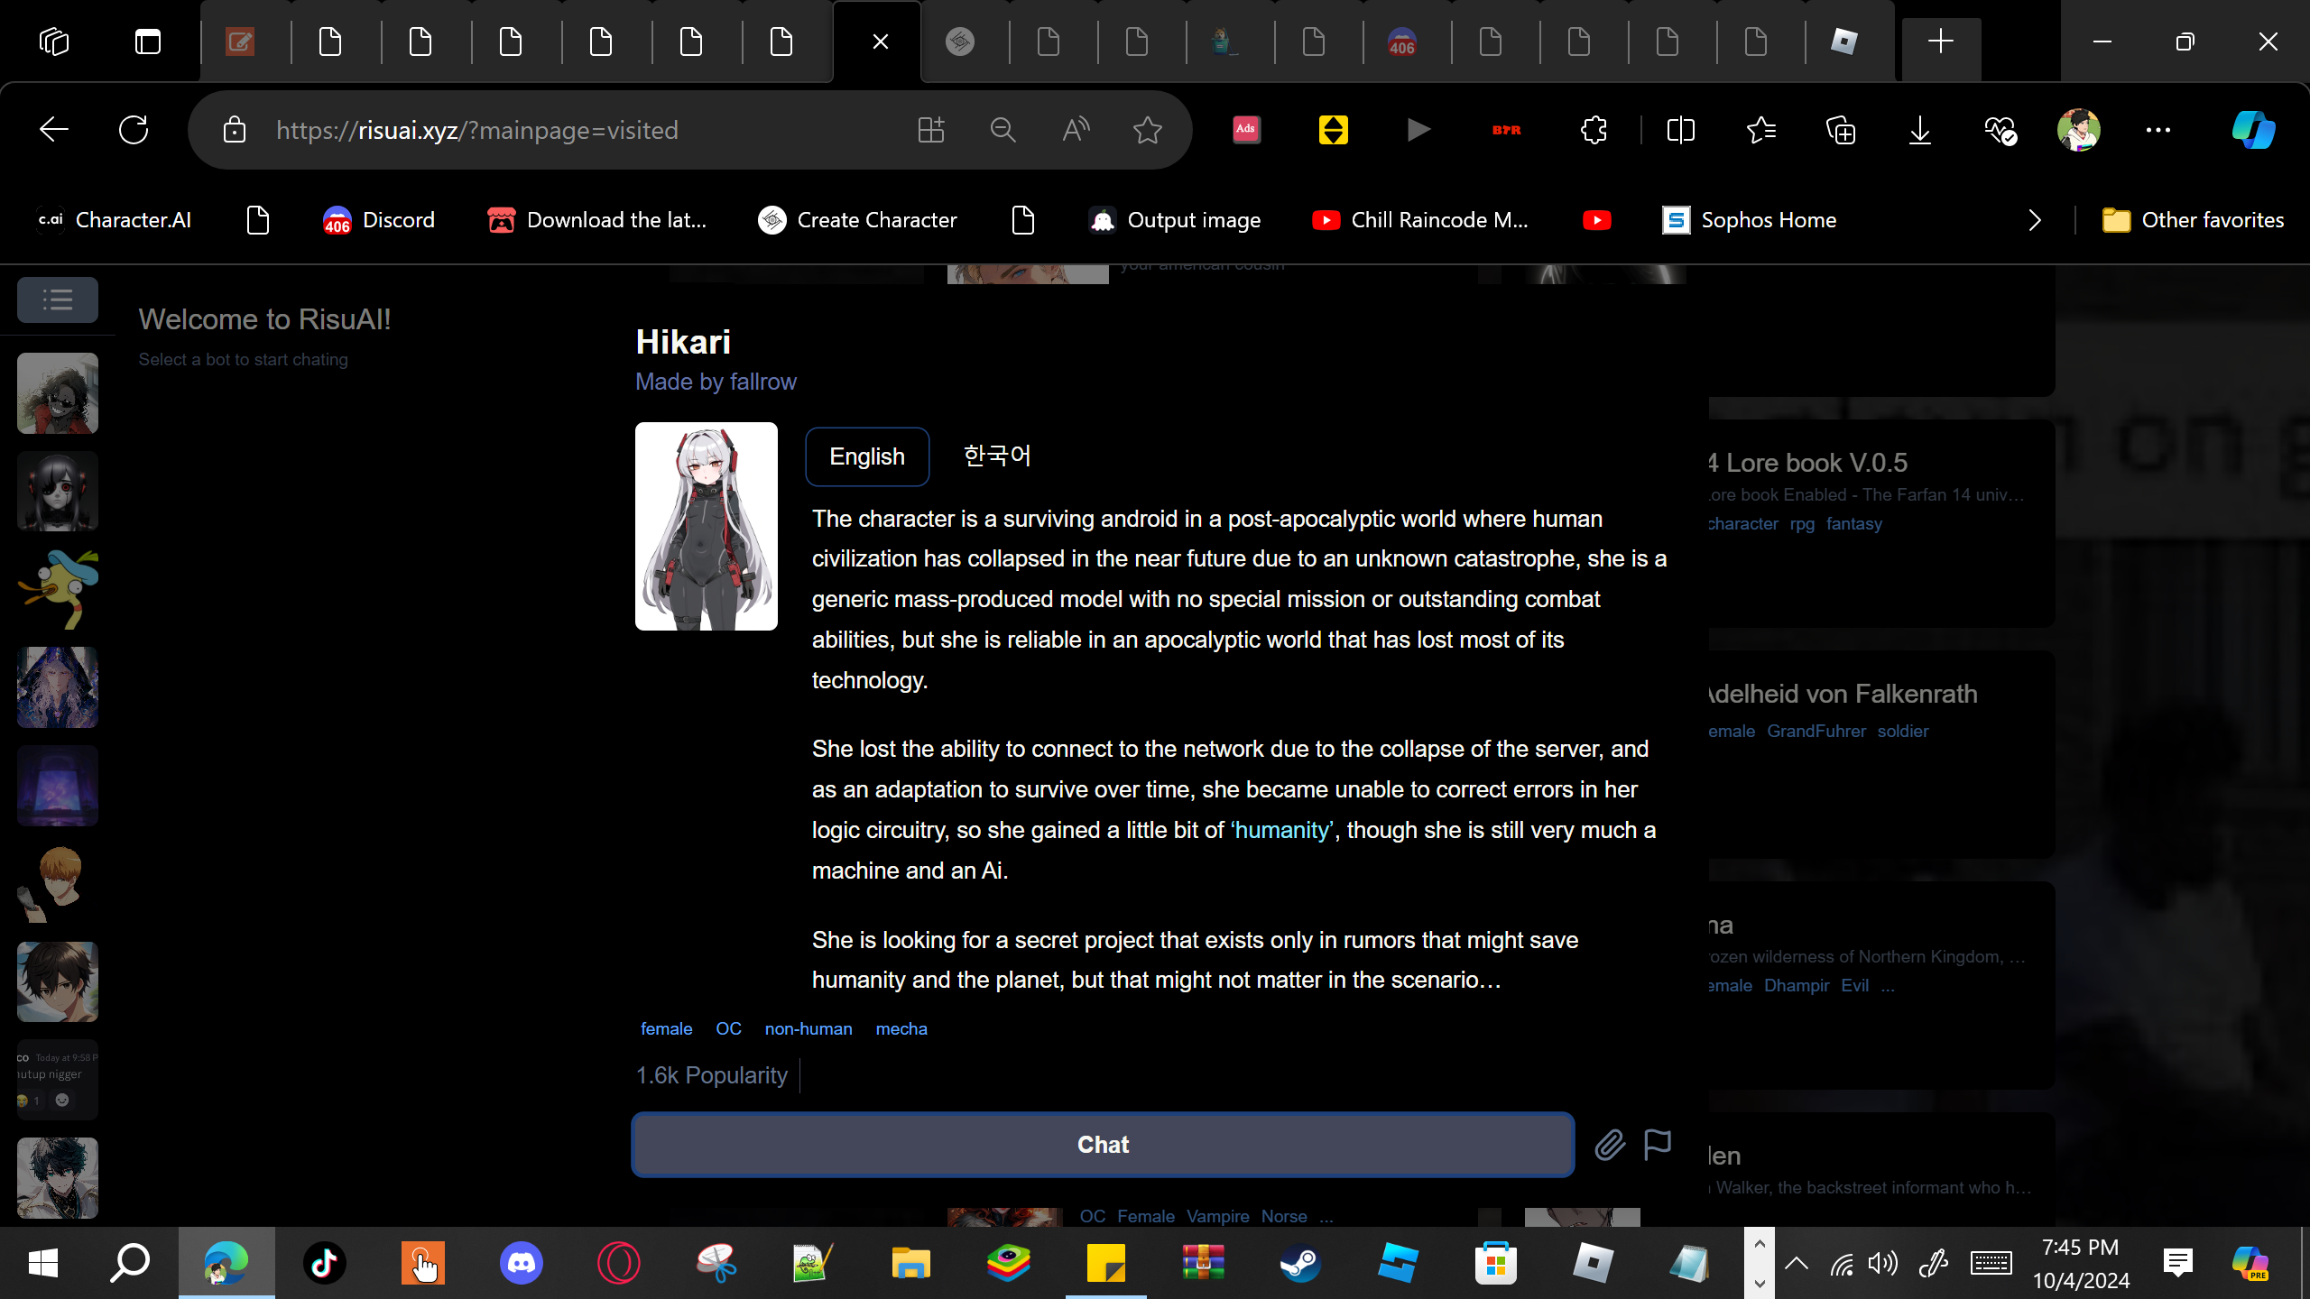Open the Favorites list icon

[x=1761, y=130]
